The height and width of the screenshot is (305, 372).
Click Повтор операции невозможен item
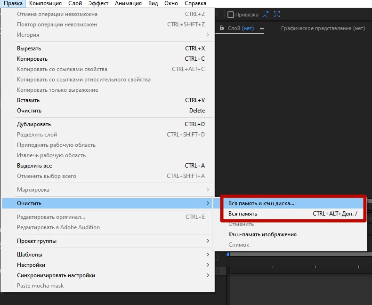click(108, 24)
